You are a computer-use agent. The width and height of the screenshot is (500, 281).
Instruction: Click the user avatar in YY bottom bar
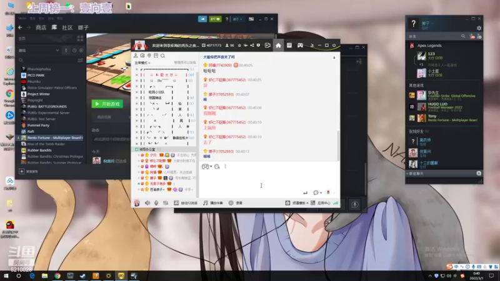[137, 203]
